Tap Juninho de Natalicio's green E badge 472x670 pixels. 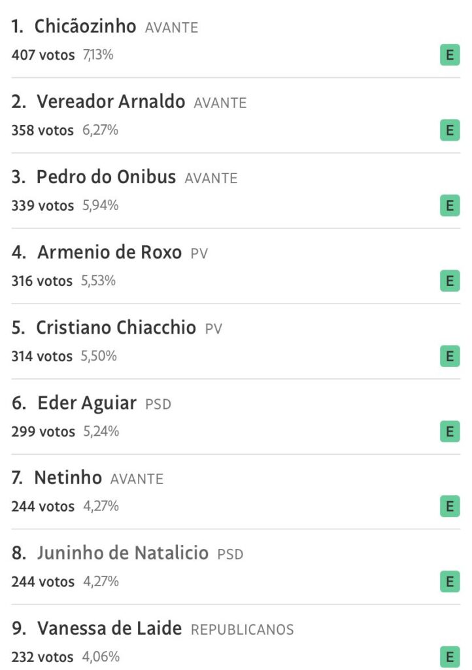pyautogui.click(x=449, y=582)
